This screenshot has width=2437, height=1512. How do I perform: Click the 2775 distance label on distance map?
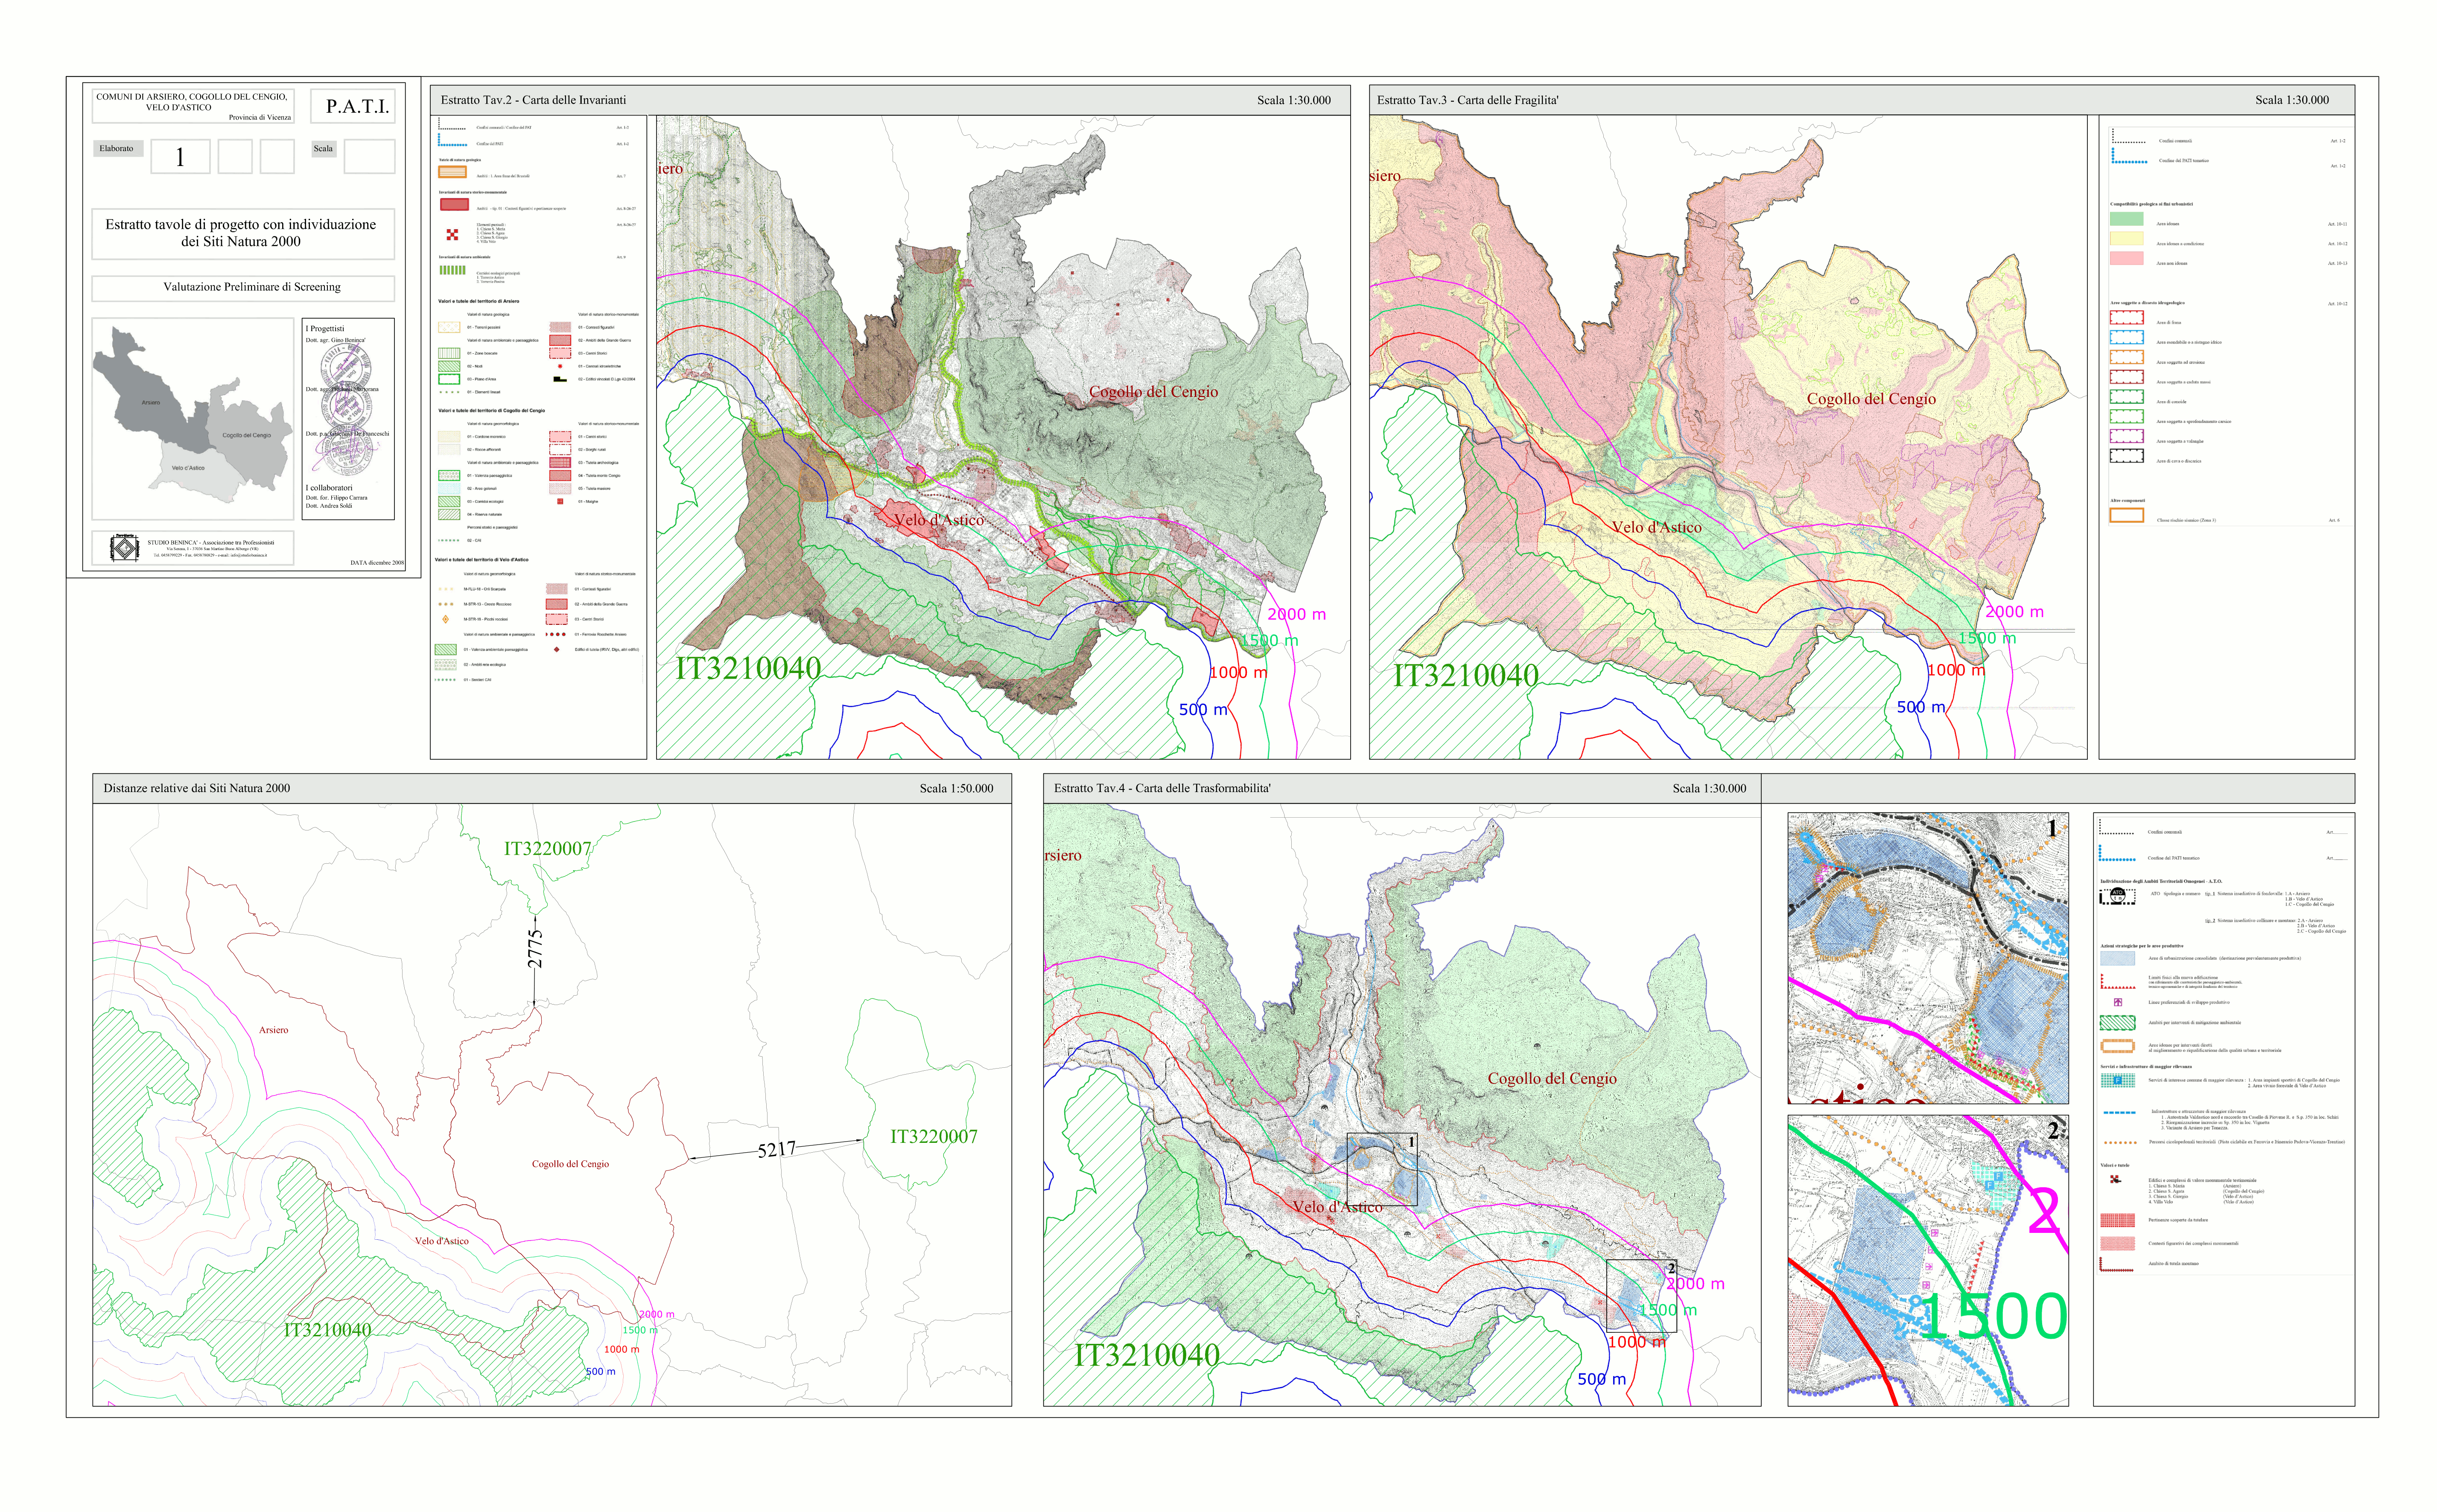tap(535, 949)
